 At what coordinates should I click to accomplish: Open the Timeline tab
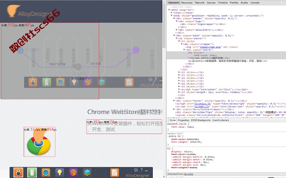click(x=223, y=3)
